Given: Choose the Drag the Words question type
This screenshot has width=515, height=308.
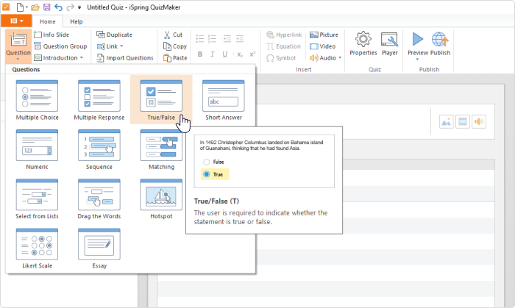Looking at the screenshot, I should (x=99, y=199).
